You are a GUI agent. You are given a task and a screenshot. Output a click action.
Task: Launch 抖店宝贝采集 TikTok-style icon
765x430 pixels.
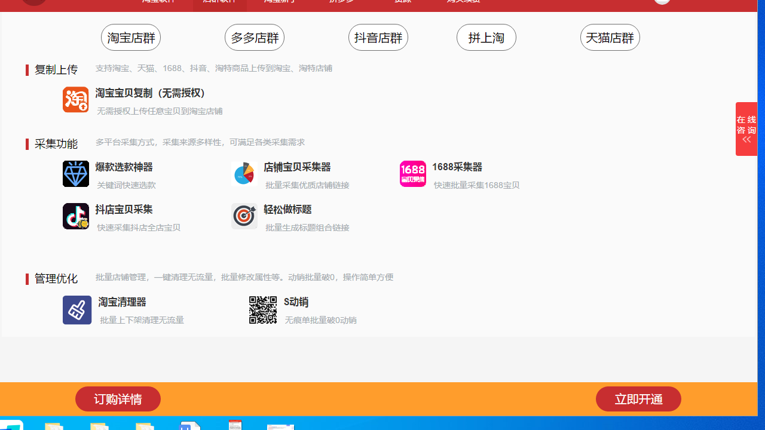coord(75,216)
